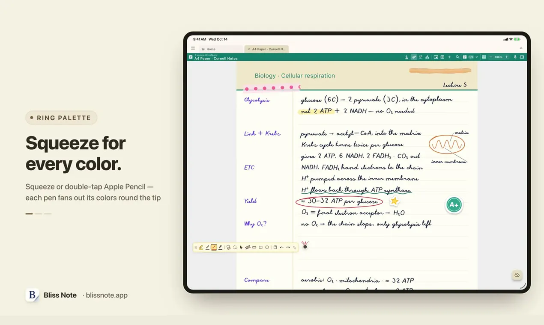Image resolution: width=544 pixels, height=325 pixels.
Task: Select the fourth pen with dark tip
Action: coord(220,247)
